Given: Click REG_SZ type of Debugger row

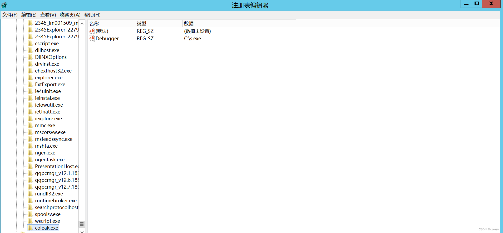Looking at the screenshot, I should tap(145, 38).
